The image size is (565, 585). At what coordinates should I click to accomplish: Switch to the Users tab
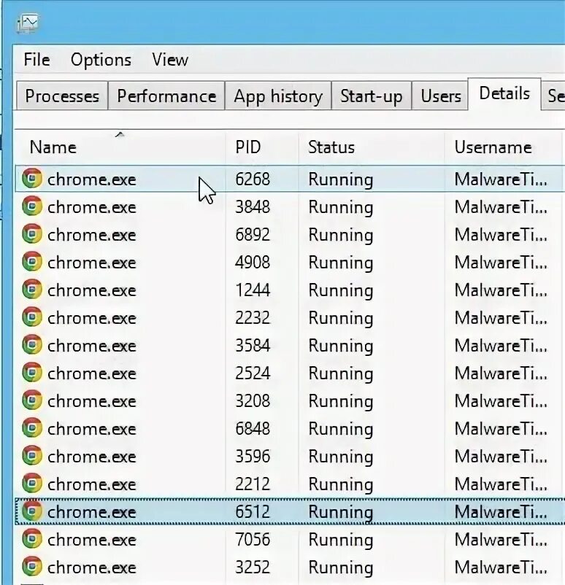[x=441, y=96]
